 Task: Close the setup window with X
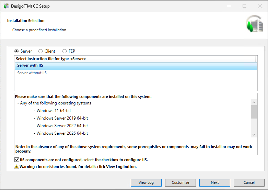(260, 6)
